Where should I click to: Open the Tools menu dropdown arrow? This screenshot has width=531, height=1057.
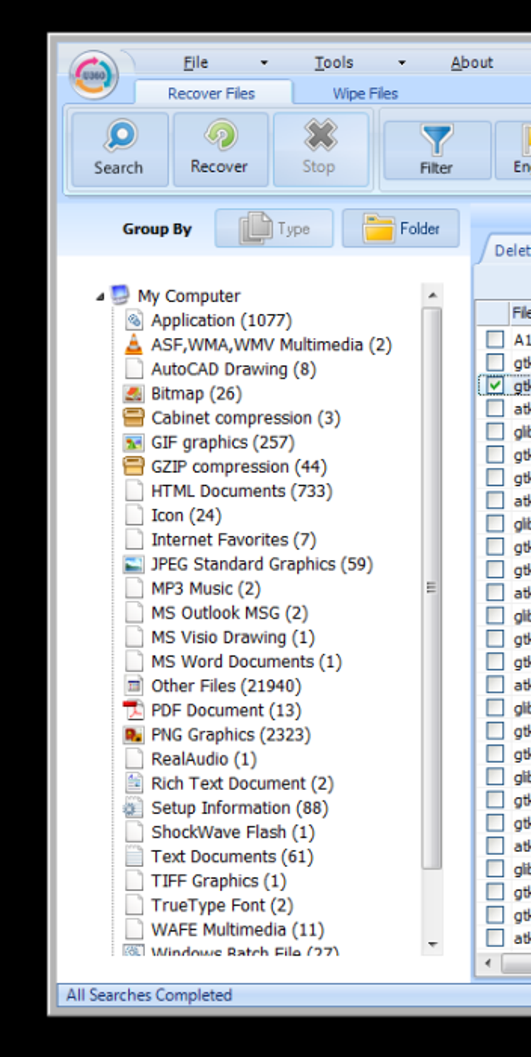tap(401, 63)
